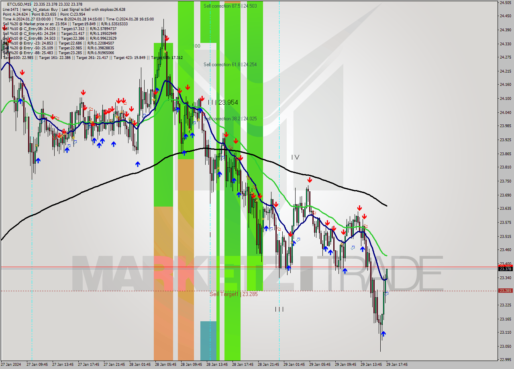Click the '27 Jan 17:45' time axis label
The height and width of the screenshot is (369, 514).
88,365
